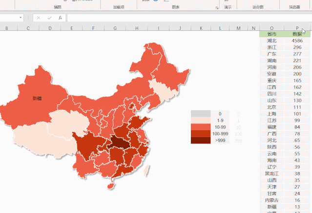Click the 1-9 legend label
This screenshot has height=213, width=312.
(x=220, y=120)
